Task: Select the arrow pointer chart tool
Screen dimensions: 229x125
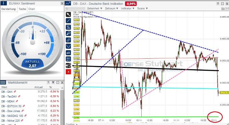Action: pyautogui.click(x=68, y=14)
